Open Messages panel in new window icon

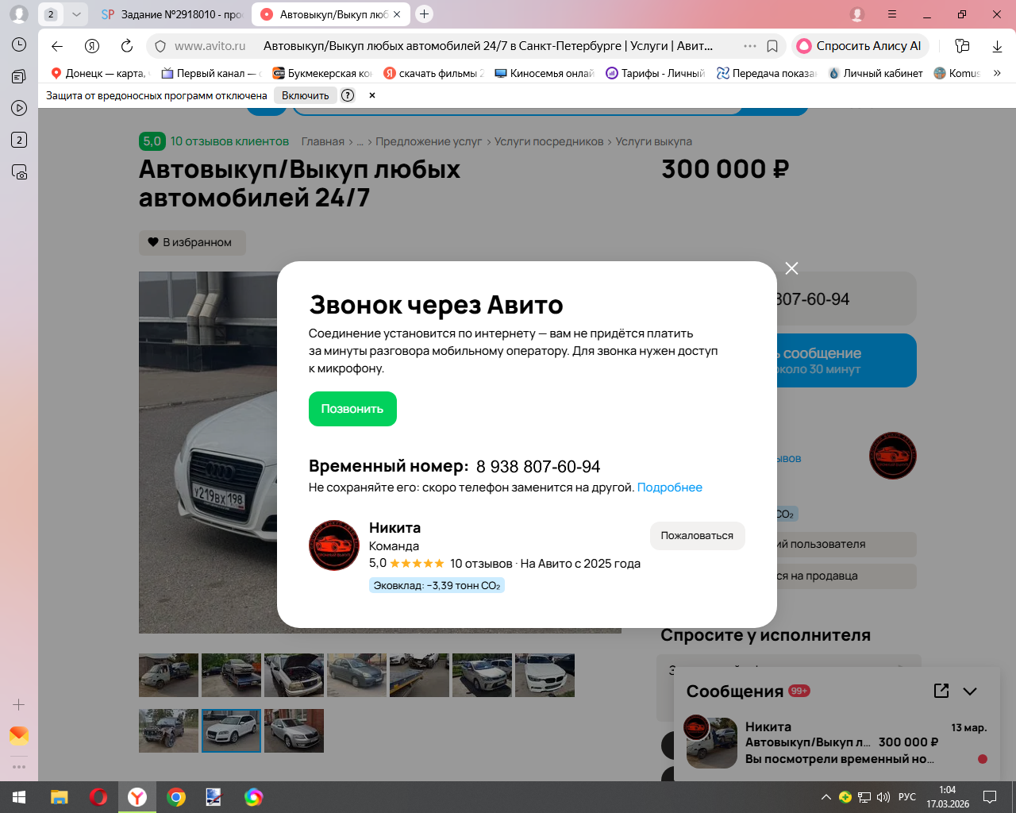pyautogui.click(x=941, y=691)
